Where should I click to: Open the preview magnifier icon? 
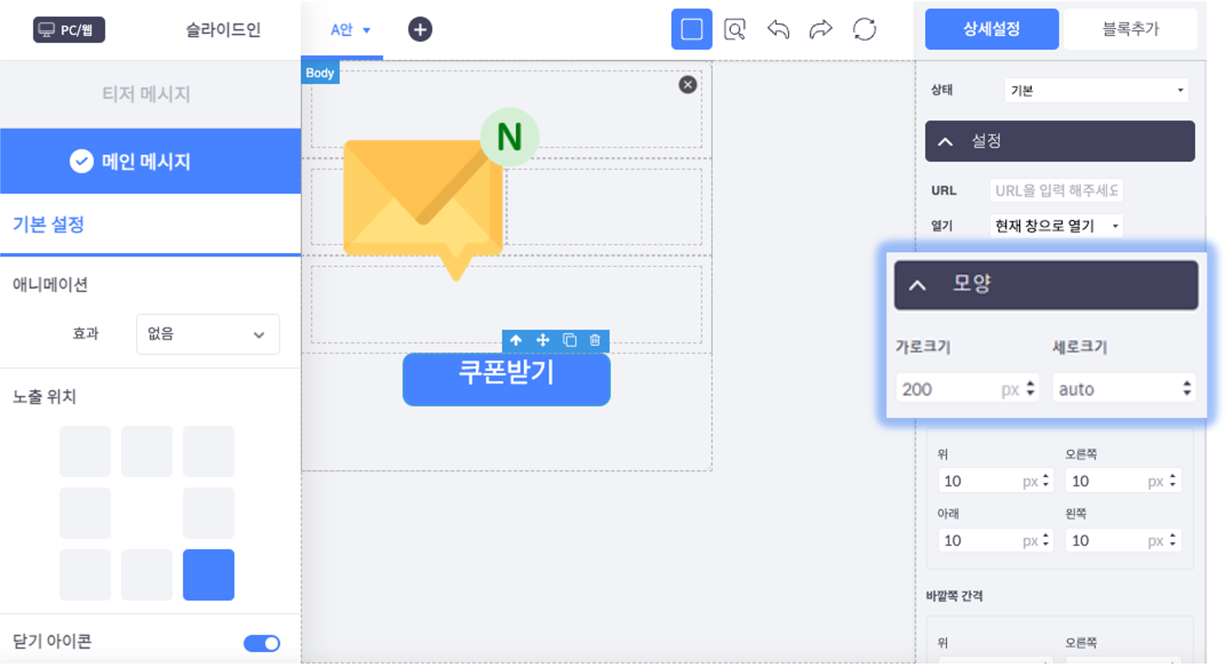(735, 29)
